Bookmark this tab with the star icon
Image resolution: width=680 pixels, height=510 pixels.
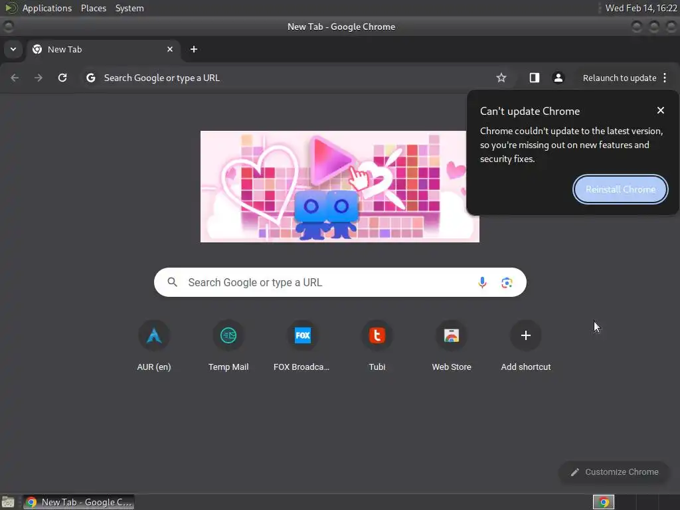pos(501,78)
